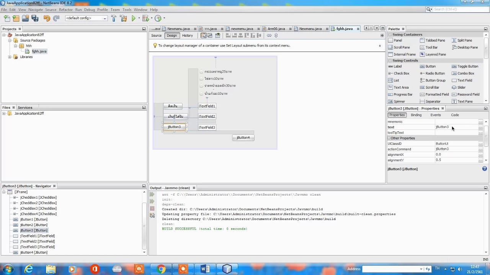Collapse the Swing Containers palette section

point(390,34)
